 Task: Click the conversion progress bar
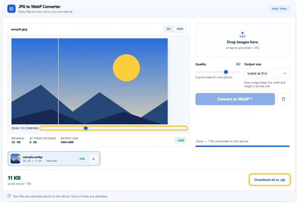pos(242,146)
